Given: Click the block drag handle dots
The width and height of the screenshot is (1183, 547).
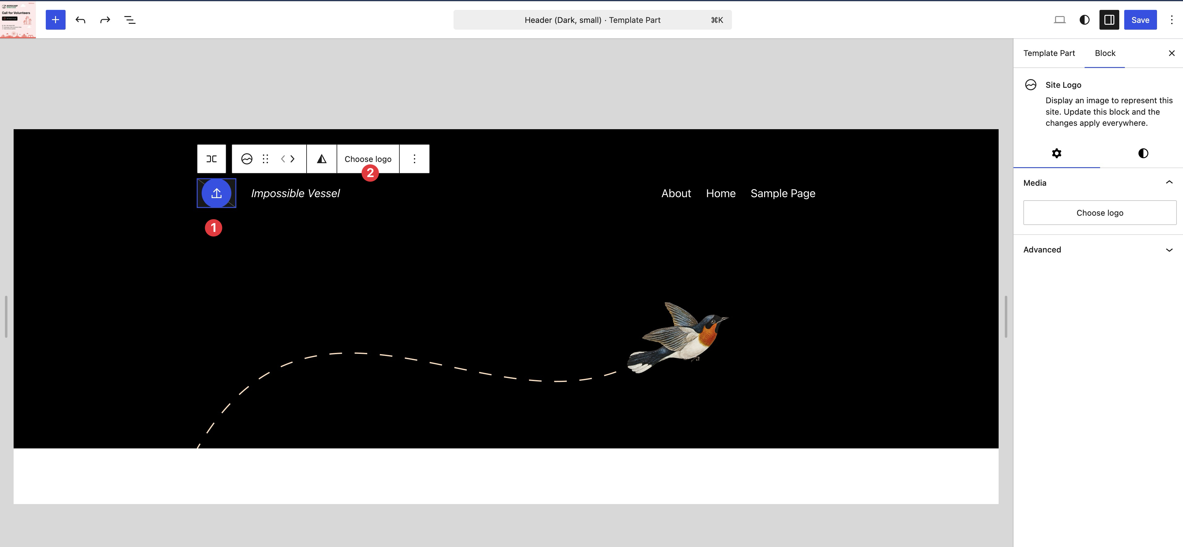Looking at the screenshot, I should pos(265,159).
